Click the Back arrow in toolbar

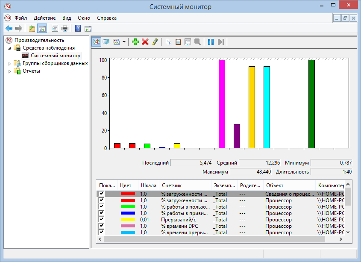point(9,29)
